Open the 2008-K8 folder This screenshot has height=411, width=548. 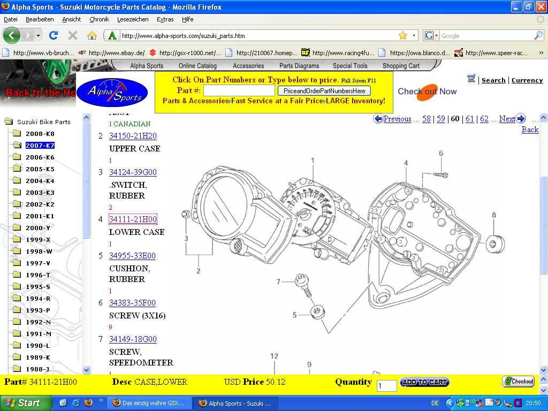[34, 133]
